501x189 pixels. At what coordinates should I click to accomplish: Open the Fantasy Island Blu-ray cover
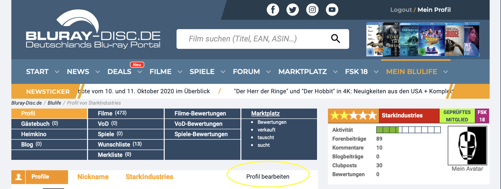[x=409, y=40]
